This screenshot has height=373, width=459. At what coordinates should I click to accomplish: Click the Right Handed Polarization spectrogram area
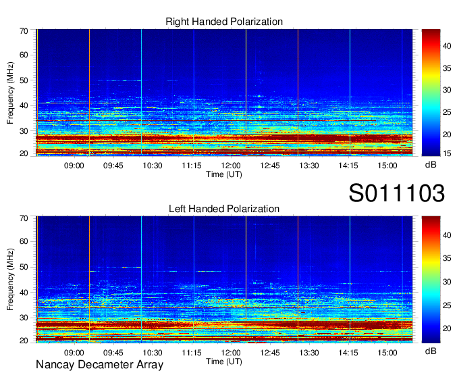[224, 93]
